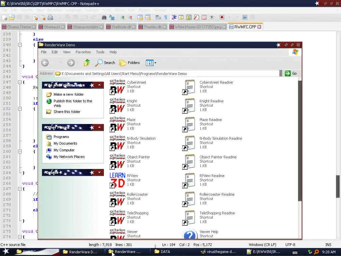The height and width of the screenshot is (256, 341).
Task: Open the explorer Edit menu
Action: click(x=55, y=52)
